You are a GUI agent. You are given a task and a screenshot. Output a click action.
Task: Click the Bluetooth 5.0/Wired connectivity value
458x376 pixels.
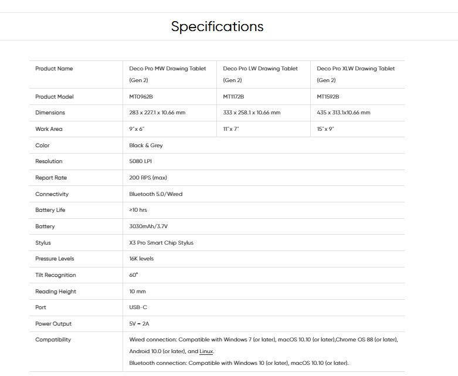pos(155,194)
